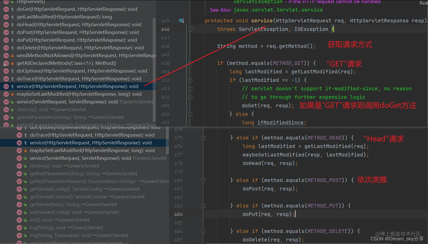Click the doGet(req, resp) call at line 655
The height and width of the screenshot is (244, 428).
(268, 106)
